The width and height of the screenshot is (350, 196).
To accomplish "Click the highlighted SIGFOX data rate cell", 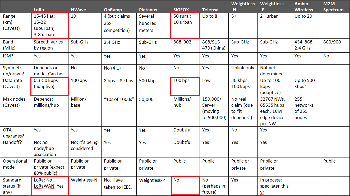I will pos(185,86).
